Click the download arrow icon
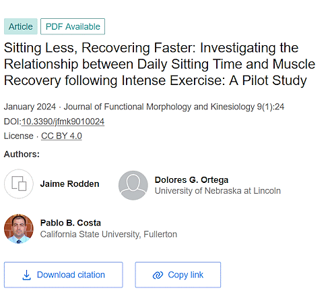 coord(26,275)
